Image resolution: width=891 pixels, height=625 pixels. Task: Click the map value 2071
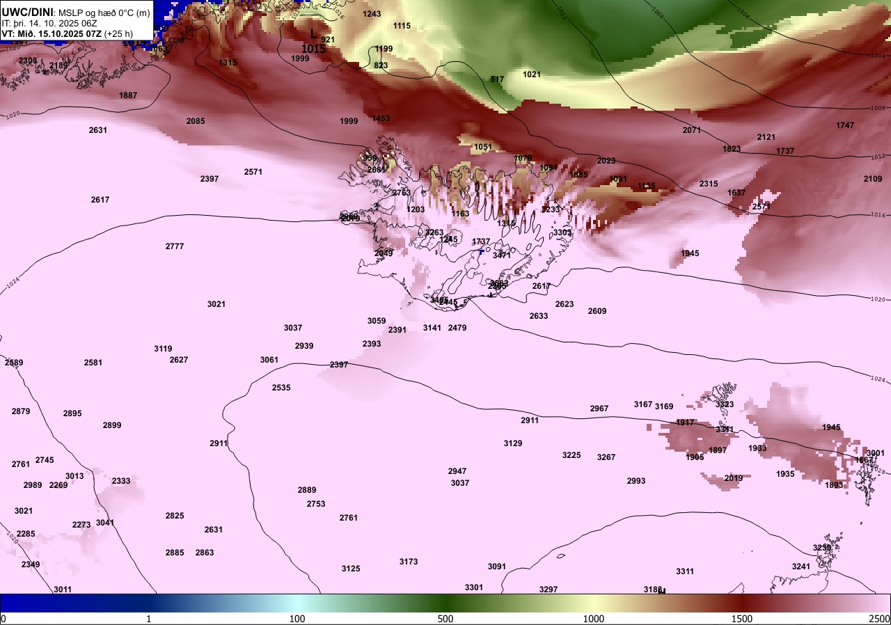click(692, 130)
